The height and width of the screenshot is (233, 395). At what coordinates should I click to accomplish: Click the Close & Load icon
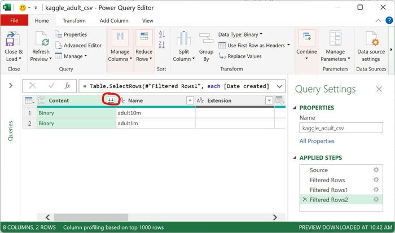click(12, 38)
